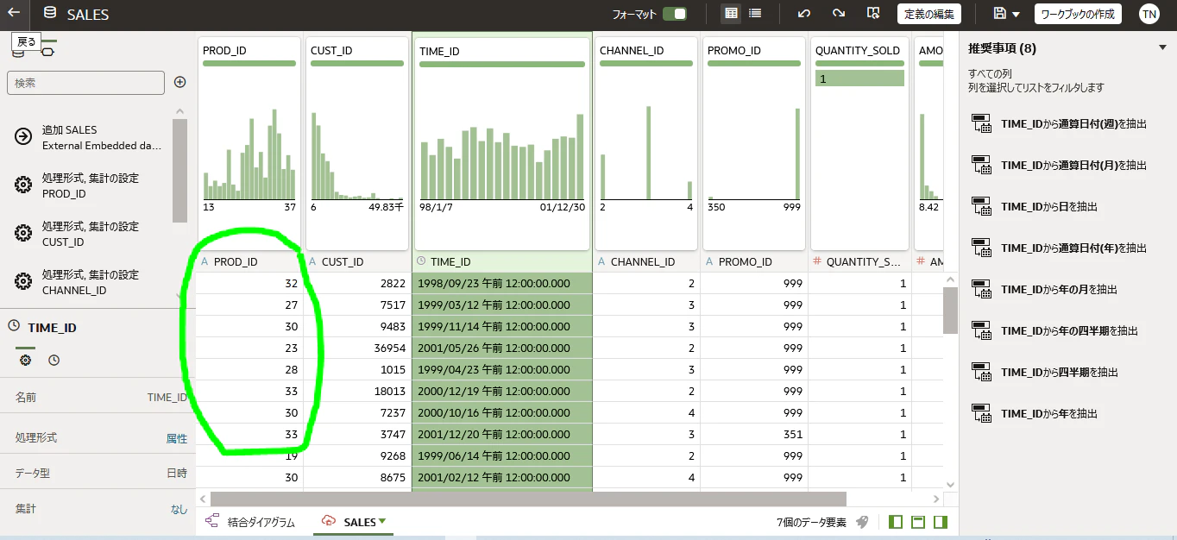This screenshot has height=540, width=1177.
Task: Switch to table grid view icon
Action: pyautogui.click(x=731, y=14)
